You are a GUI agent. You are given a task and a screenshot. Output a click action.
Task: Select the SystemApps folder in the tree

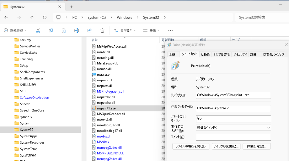pyautogui.click(x=29, y=136)
